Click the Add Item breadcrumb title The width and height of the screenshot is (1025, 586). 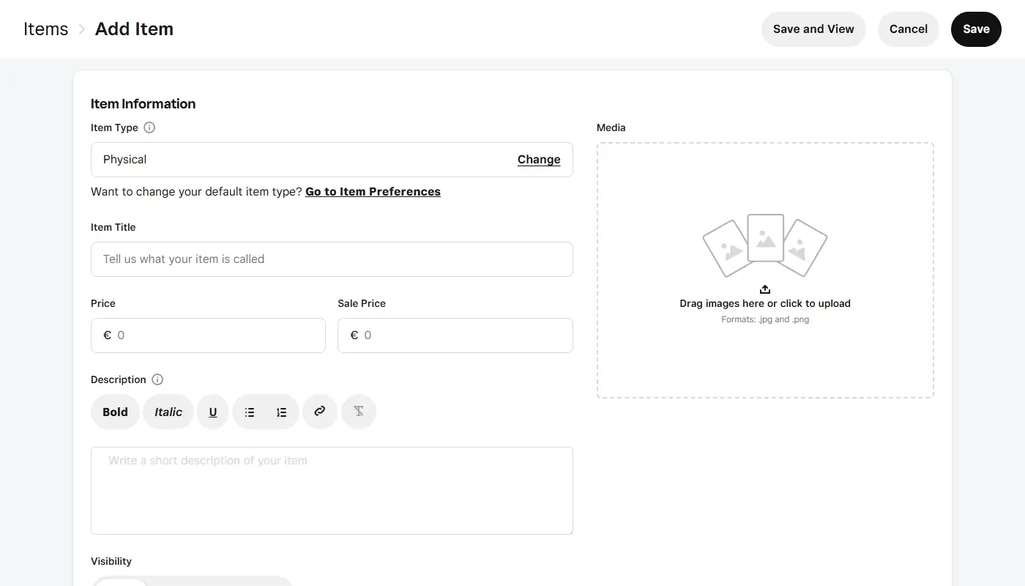[x=133, y=29]
